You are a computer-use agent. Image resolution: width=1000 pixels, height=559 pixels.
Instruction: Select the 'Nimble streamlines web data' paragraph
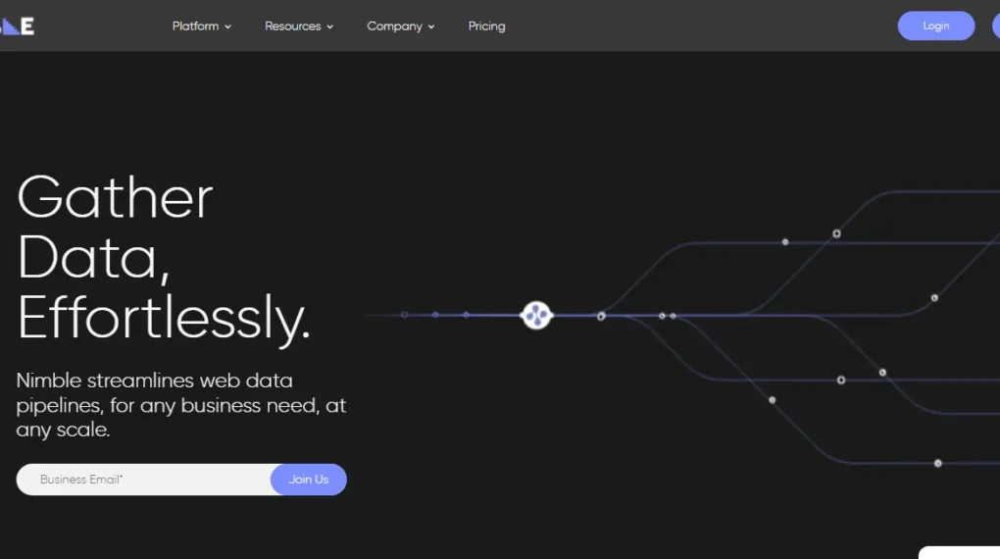coord(181,405)
